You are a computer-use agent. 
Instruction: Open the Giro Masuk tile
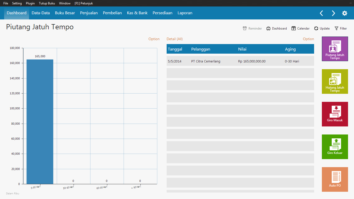335,114
